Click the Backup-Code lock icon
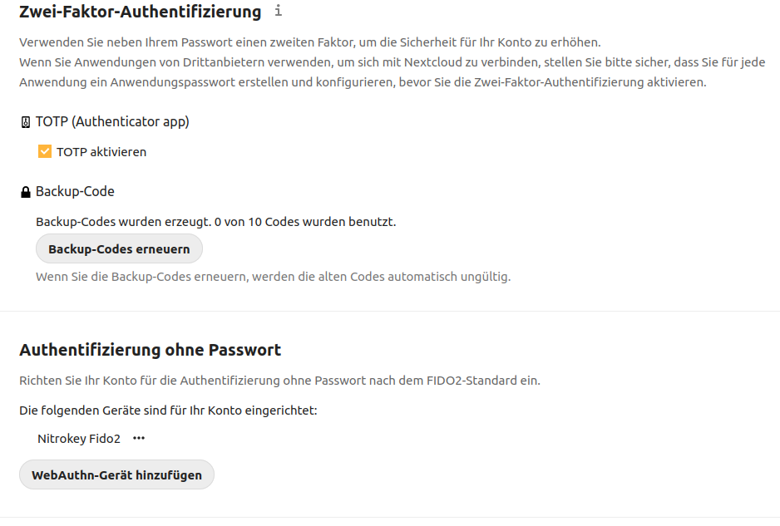The height and width of the screenshot is (526, 780). pos(26,192)
